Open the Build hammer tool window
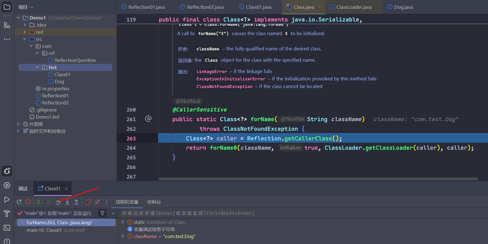 pos(7,213)
